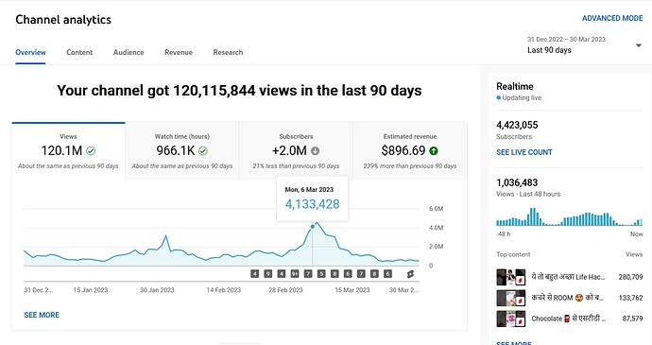The width and height of the screenshot is (652, 345).
Task: Go to the Research tab
Action: (x=228, y=52)
